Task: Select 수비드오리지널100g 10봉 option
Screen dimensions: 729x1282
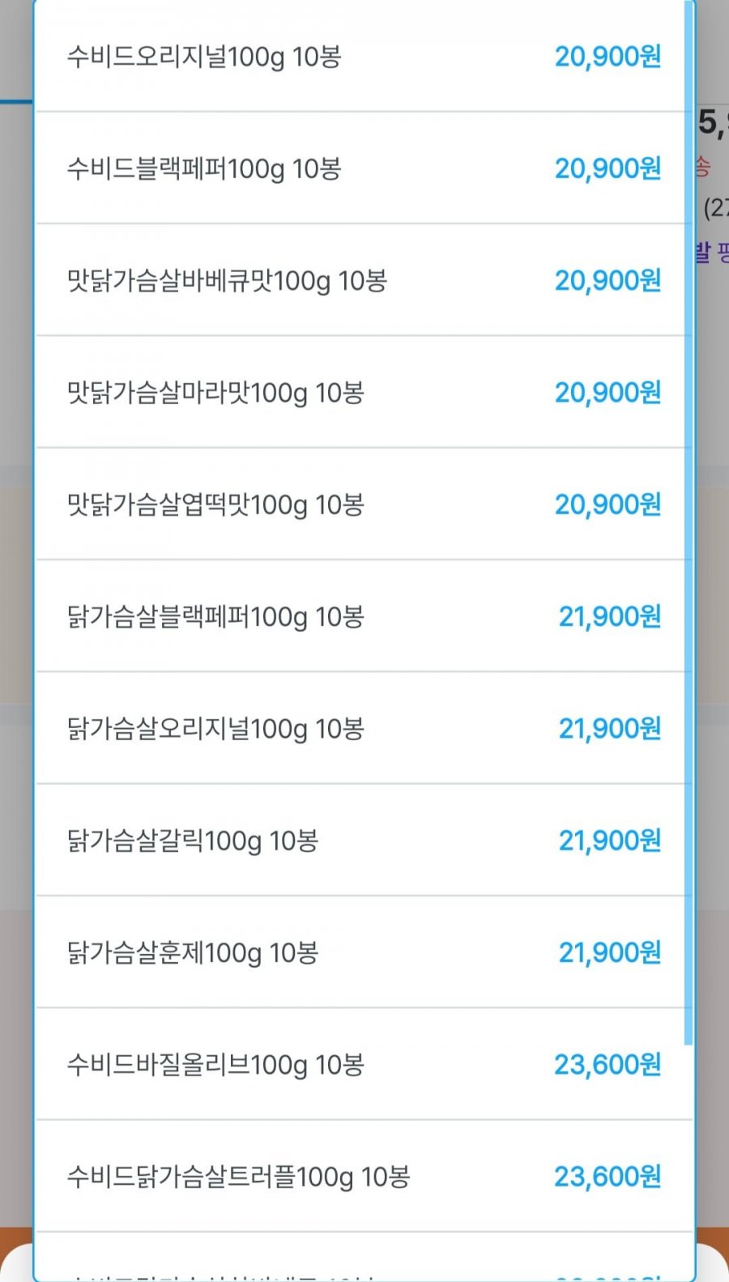Action: click(x=204, y=57)
